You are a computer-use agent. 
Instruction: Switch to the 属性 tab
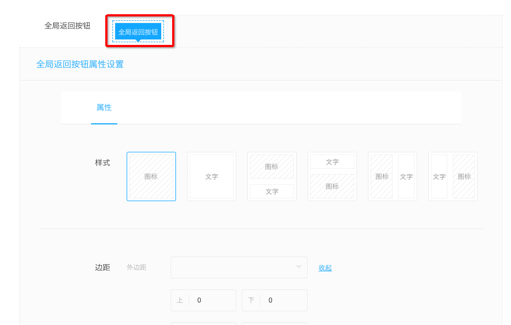pyautogui.click(x=104, y=107)
